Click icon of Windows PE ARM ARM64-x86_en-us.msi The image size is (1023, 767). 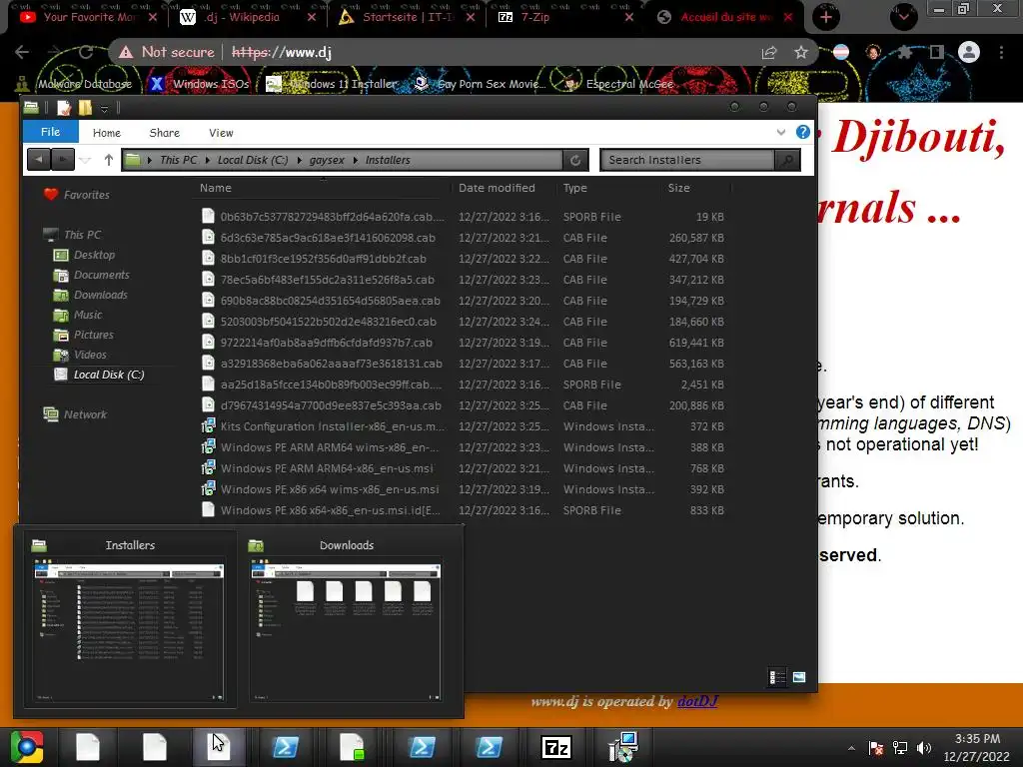pyautogui.click(x=208, y=468)
